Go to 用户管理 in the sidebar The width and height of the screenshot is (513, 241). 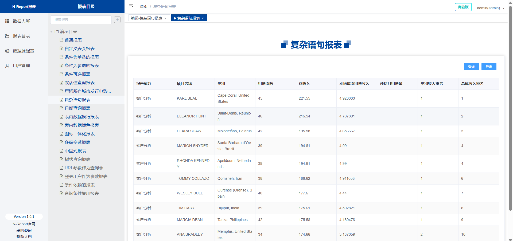coord(21,66)
